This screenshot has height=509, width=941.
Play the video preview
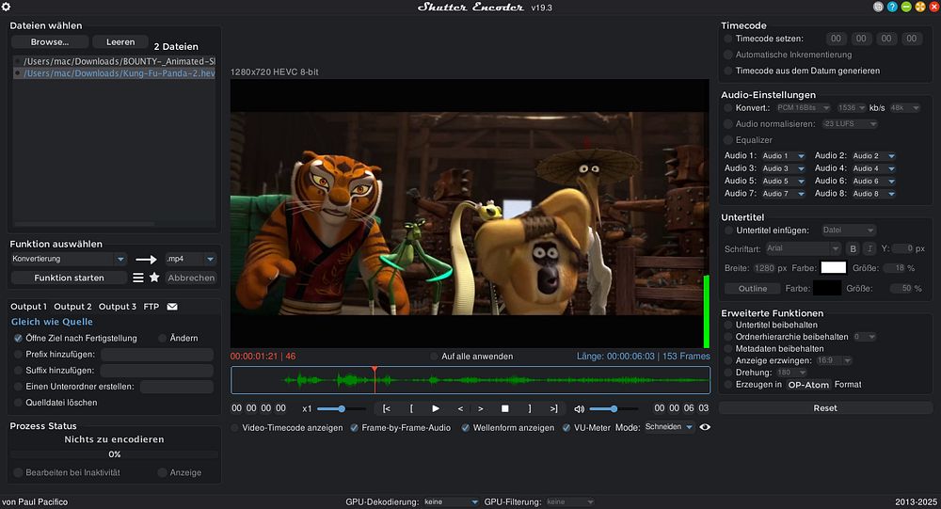click(436, 408)
